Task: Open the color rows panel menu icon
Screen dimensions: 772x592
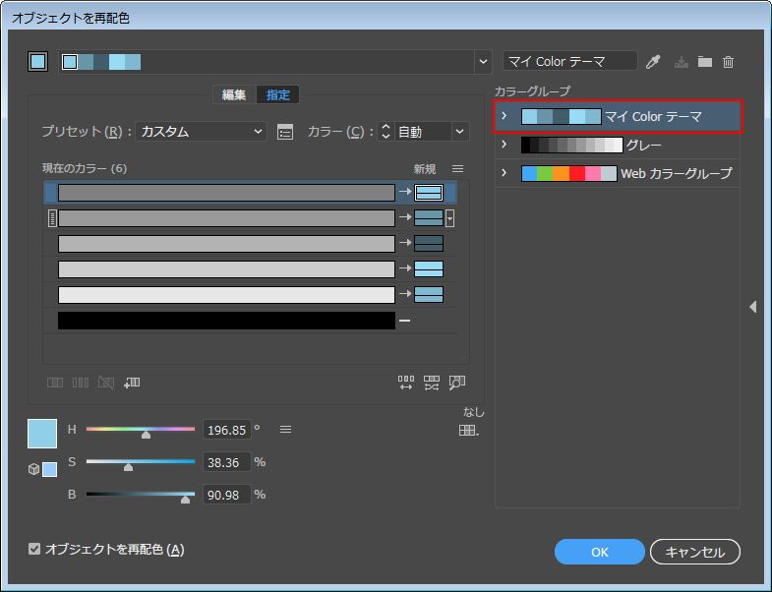Action: pos(457,169)
